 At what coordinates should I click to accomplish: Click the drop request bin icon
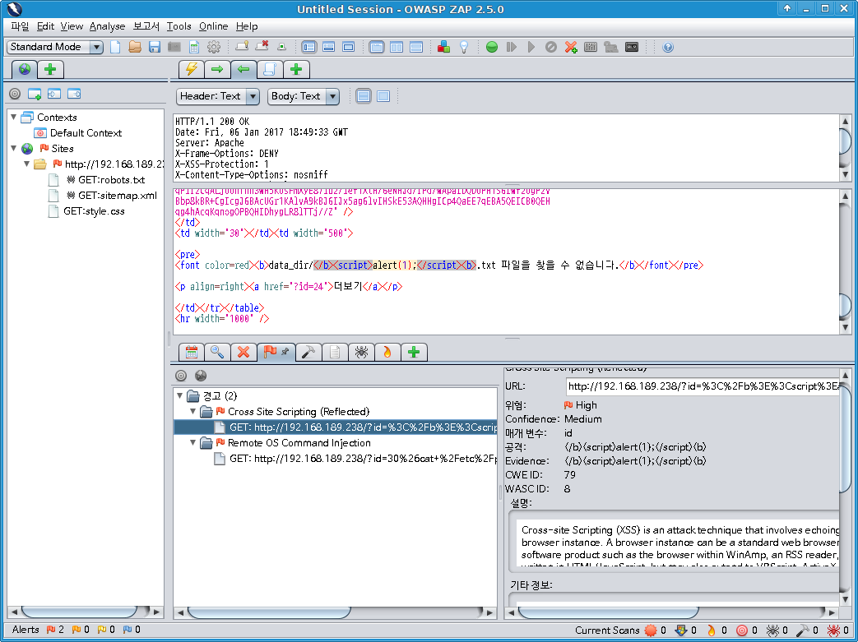tap(551, 47)
